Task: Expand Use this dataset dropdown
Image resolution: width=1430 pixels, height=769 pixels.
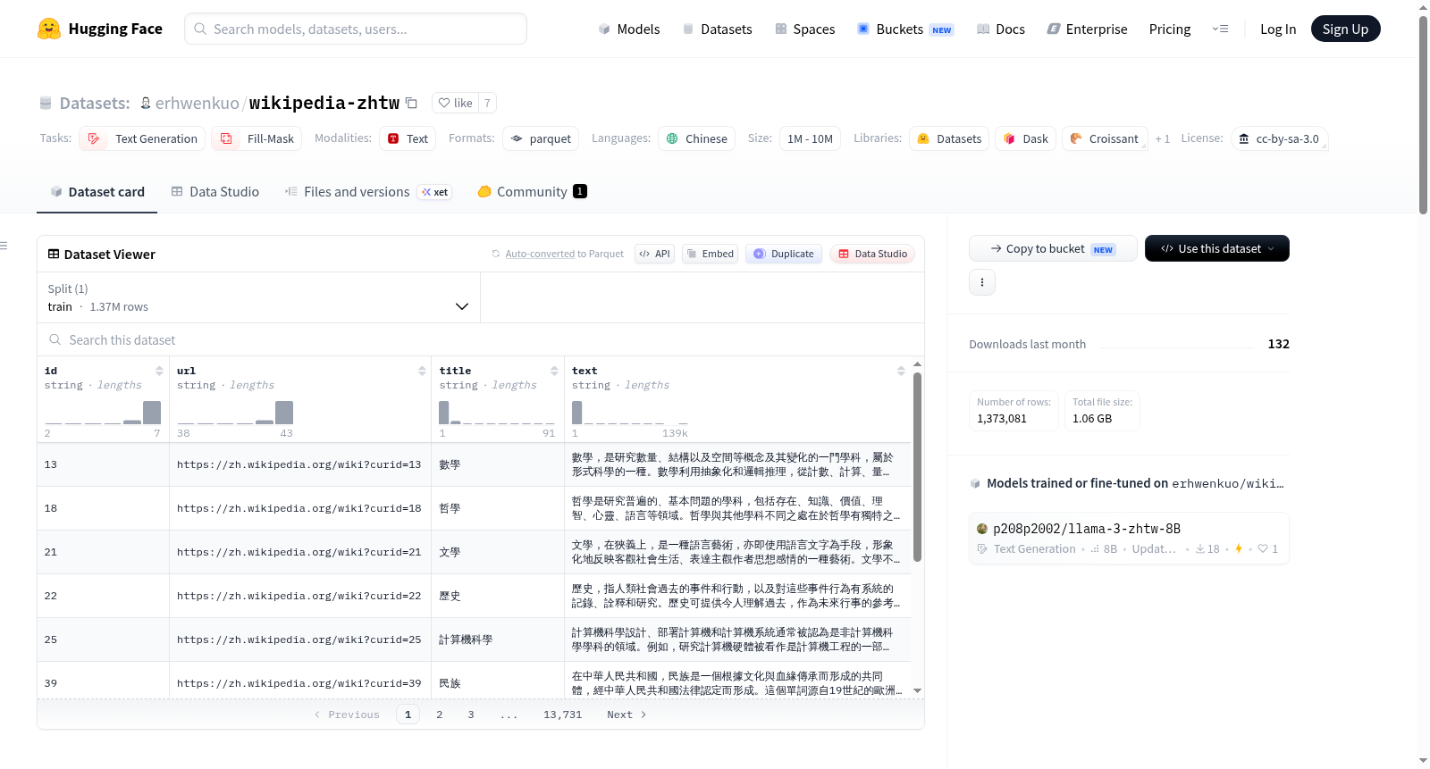Action: (1217, 248)
